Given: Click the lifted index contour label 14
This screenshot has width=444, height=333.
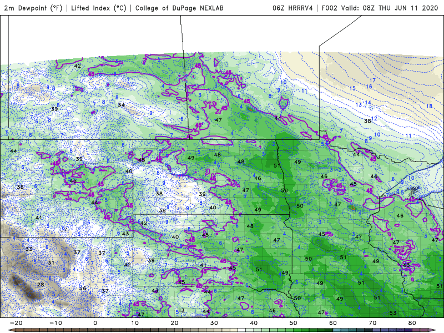Looking at the screenshot, I should tap(368, 103).
